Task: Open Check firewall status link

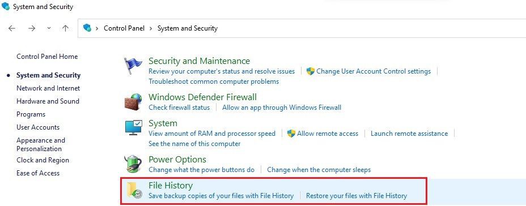Action: click(x=179, y=108)
